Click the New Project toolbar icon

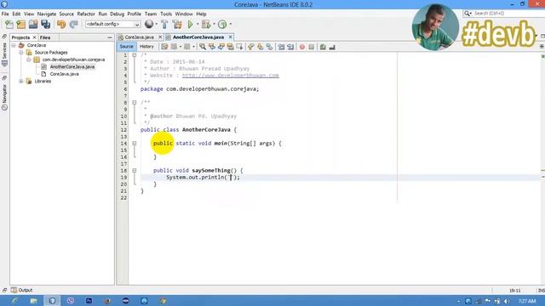[20, 25]
